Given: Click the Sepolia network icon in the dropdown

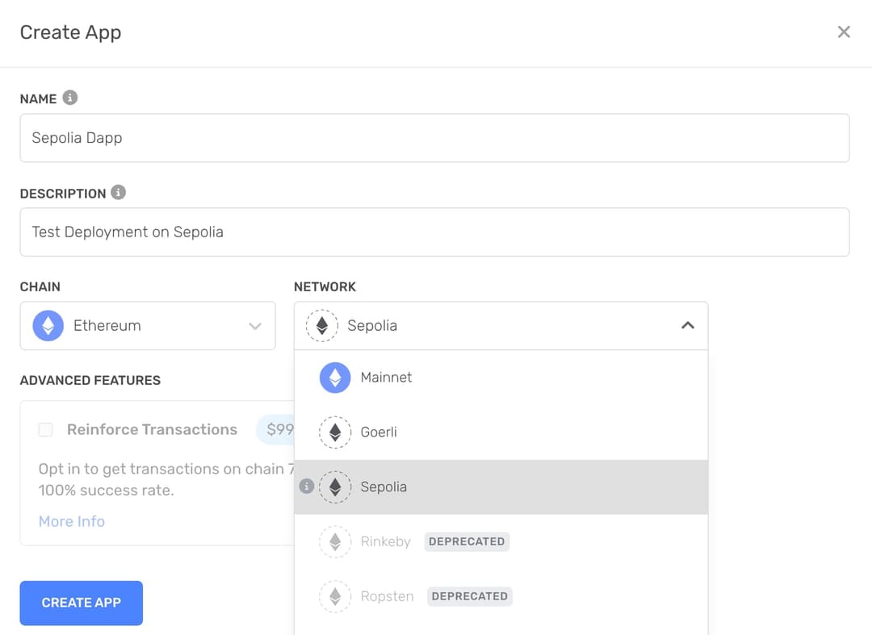Looking at the screenshot, I should [334, 487].
